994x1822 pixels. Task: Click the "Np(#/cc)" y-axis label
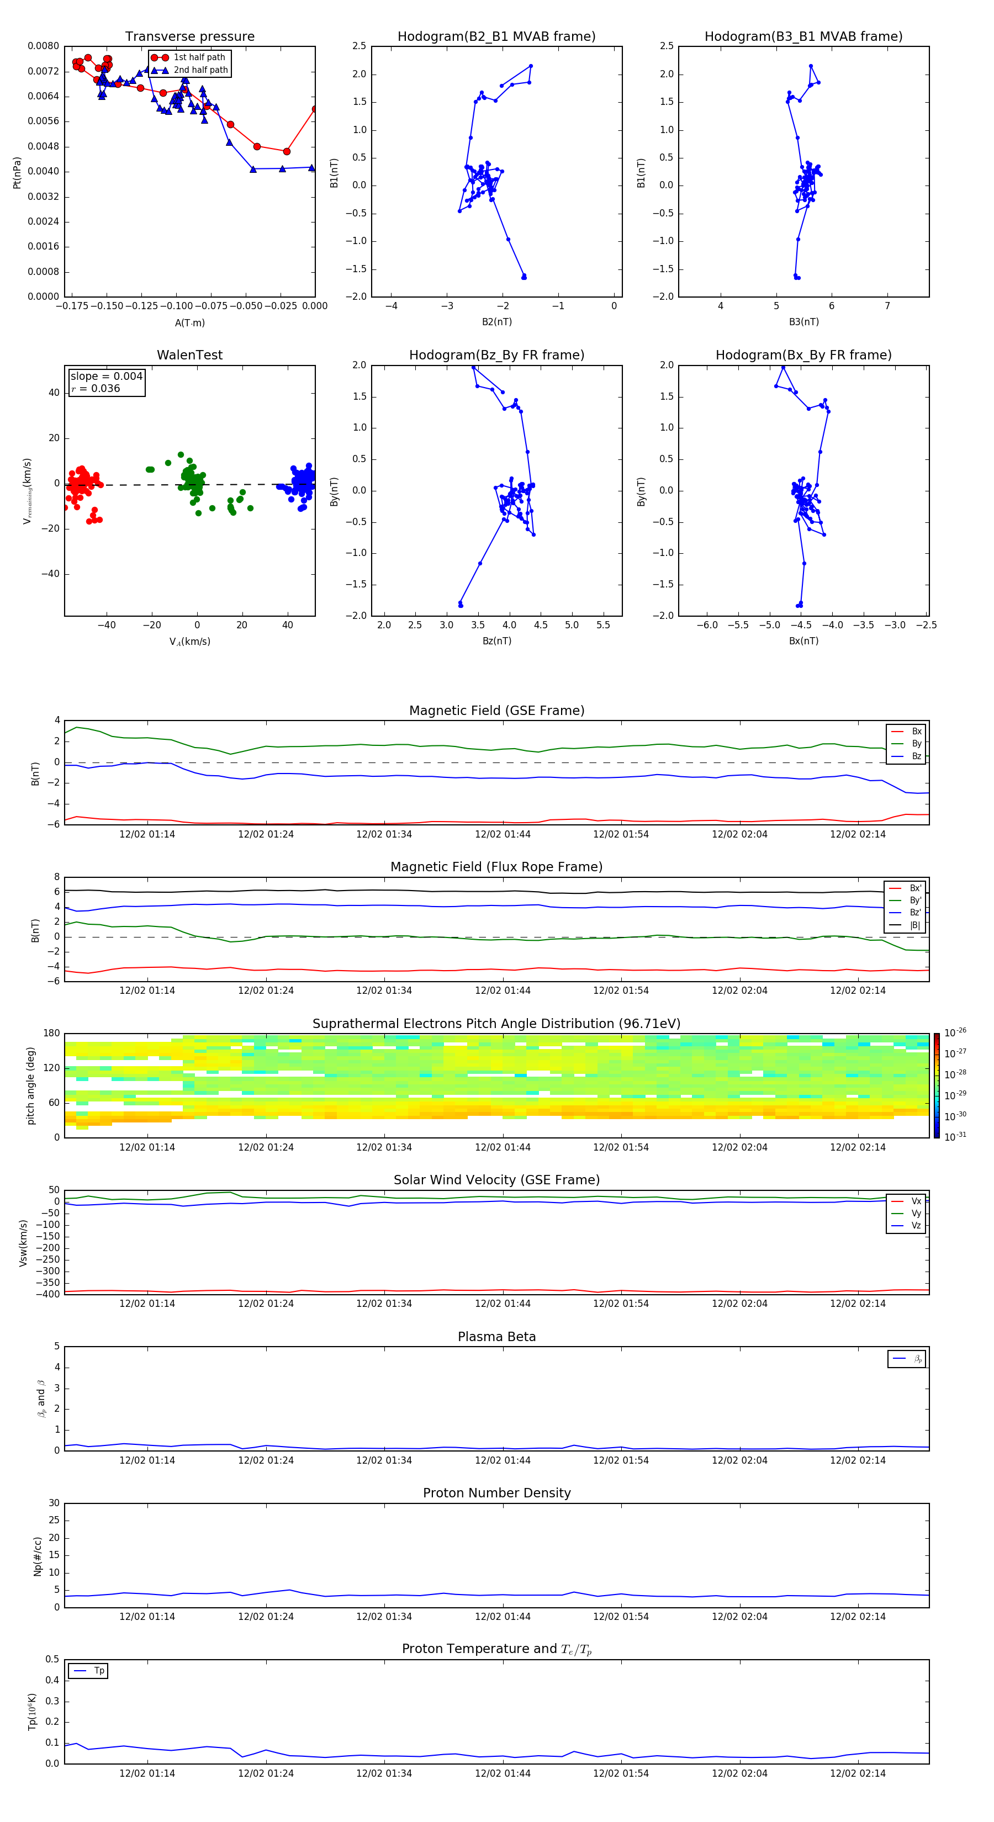tap(38, 1556)
